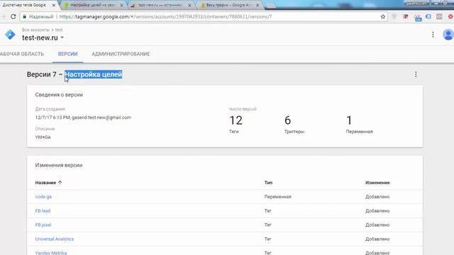Open the FB pixel tag link
Screen dimensions: 454x255
(43, 225)
